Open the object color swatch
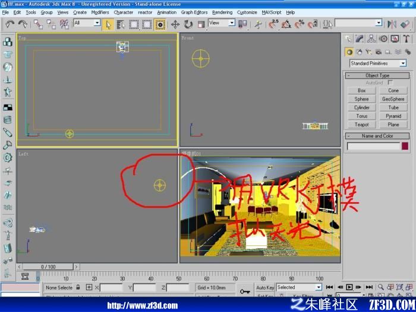Screen dimensions: 416x312 point(405,146)
